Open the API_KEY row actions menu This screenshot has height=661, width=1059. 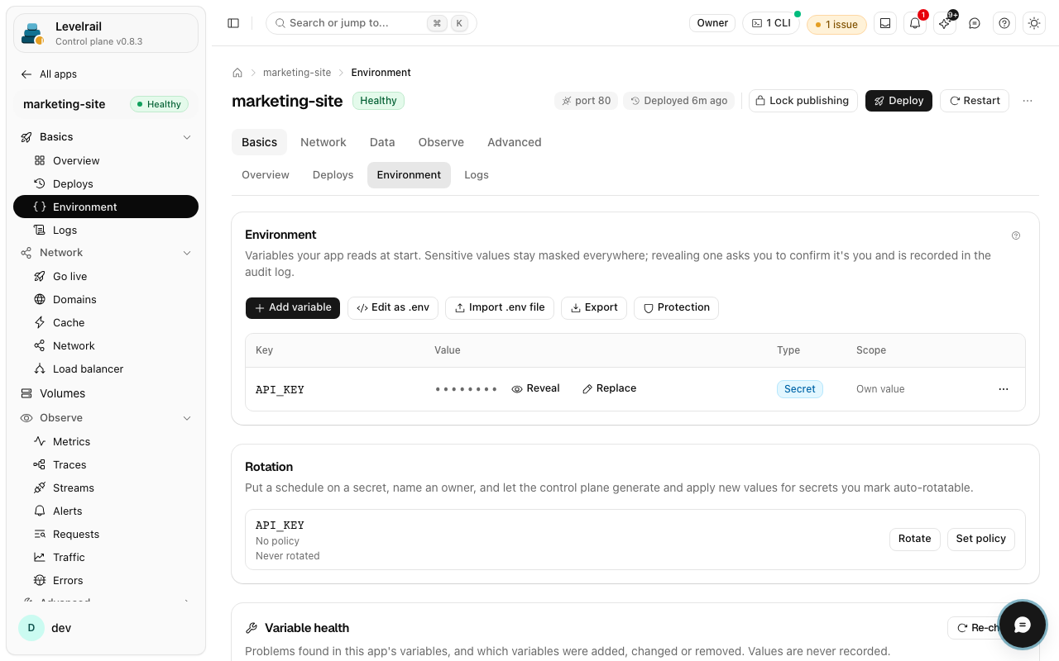point(1004,389)
